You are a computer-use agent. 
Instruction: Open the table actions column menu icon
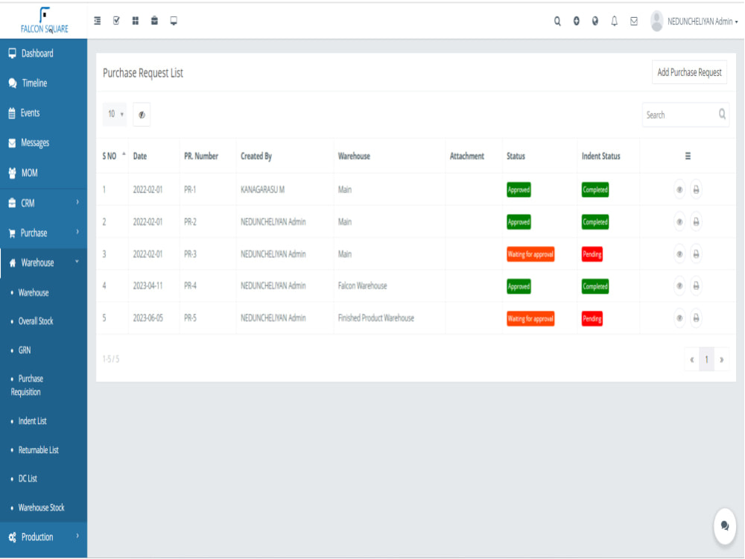tap(688, 156)
